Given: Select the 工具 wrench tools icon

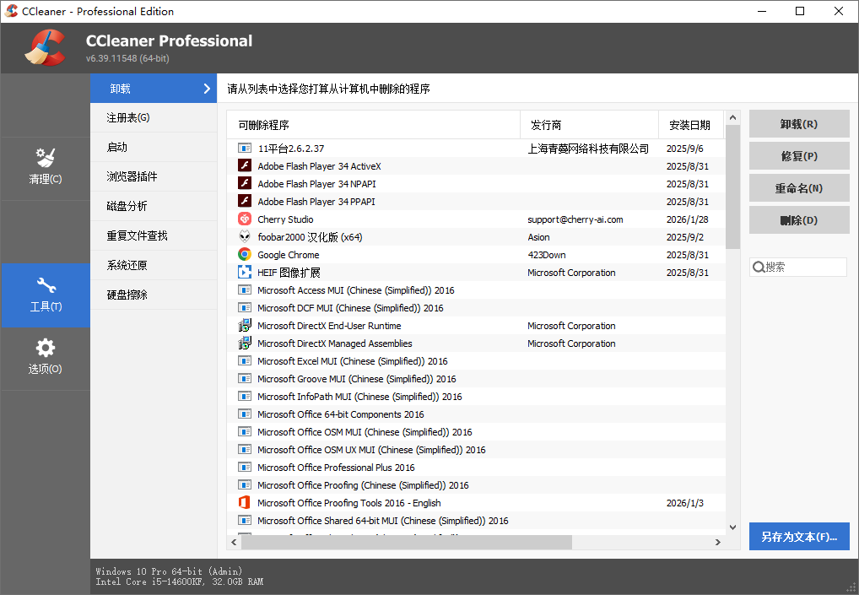Looking at the screenshot, I should point(45,286).
